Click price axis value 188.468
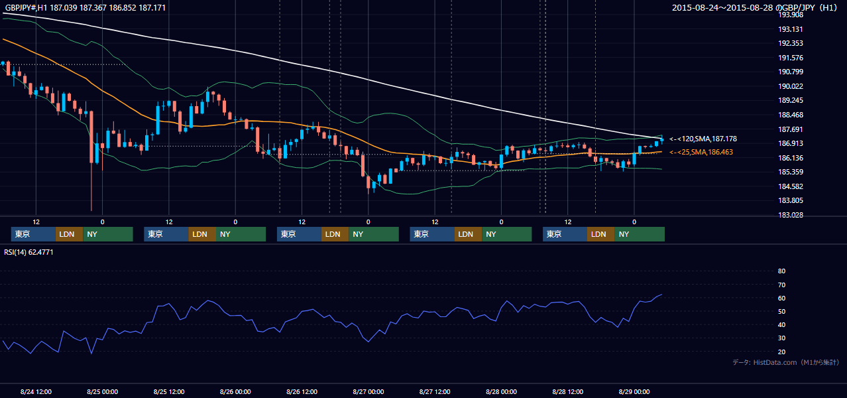The height and width of the screenshot is (398, 847). [x=791, y=115]
